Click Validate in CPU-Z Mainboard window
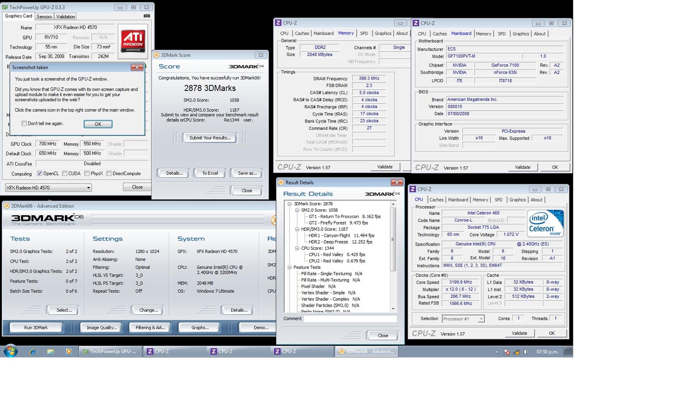 click(522, 167)
